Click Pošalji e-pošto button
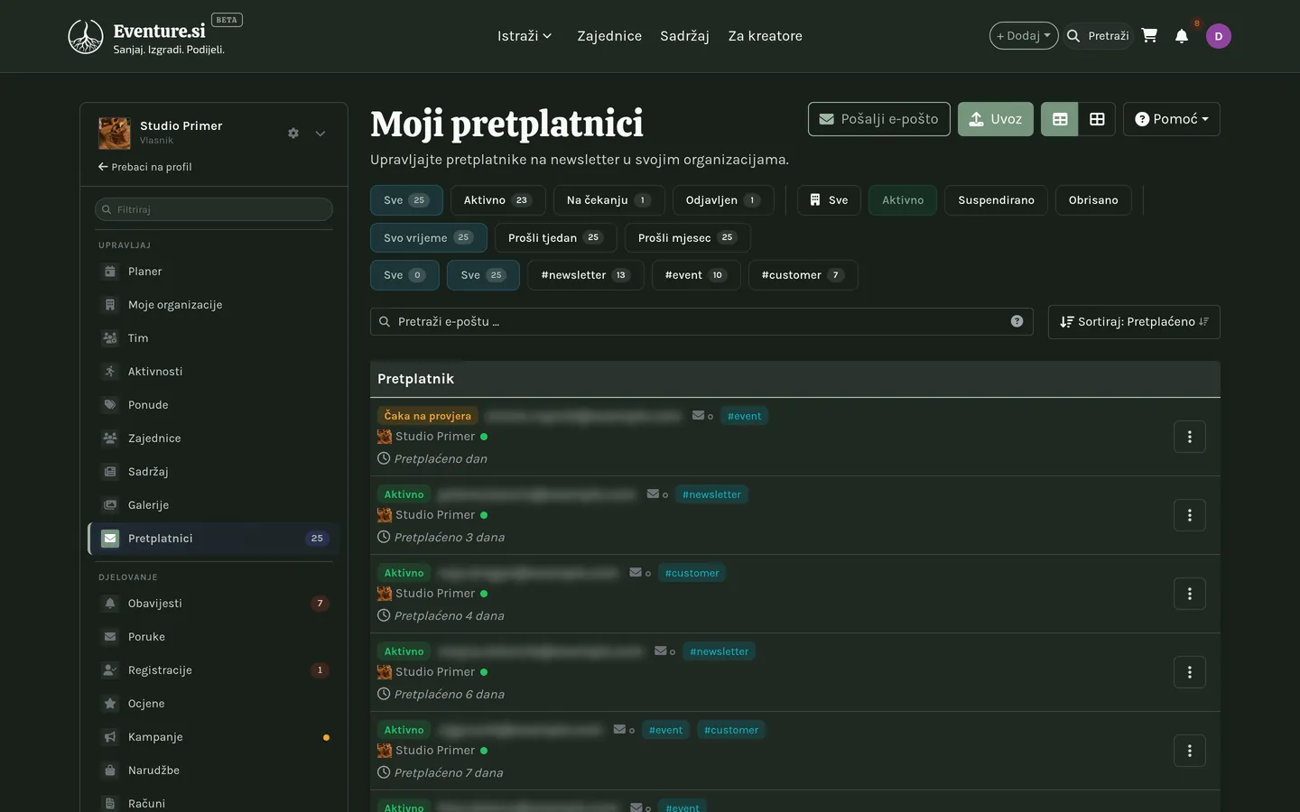 pyautogui.click(x=879, y=119)
